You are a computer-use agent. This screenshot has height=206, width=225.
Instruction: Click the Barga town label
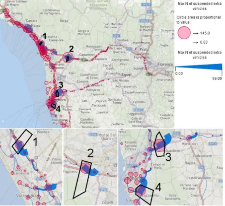click(x=64, y=21)
